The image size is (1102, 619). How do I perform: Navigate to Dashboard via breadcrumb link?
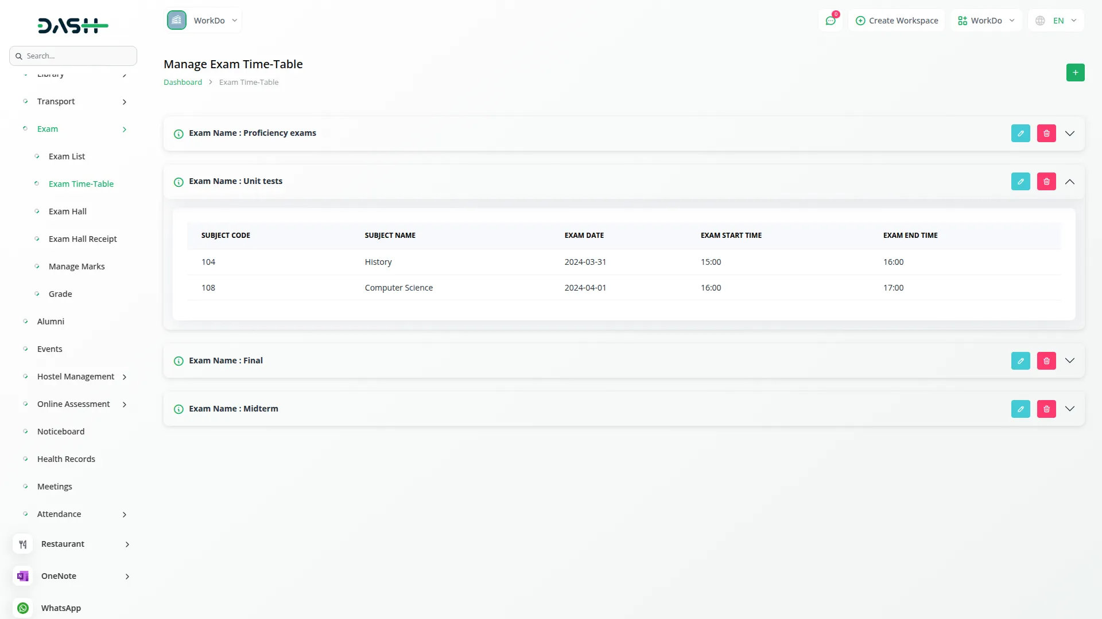click(x=182, y=82)
